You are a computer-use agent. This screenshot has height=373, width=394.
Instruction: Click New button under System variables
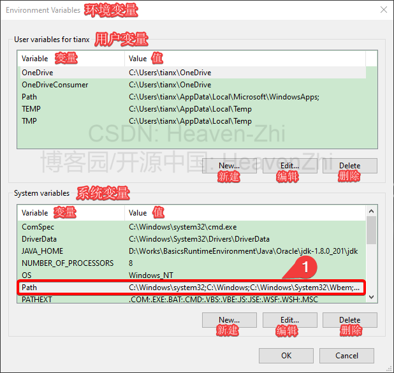pos(229,320)
